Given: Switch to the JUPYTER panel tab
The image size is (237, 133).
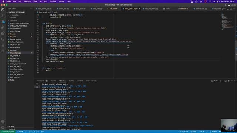Looking at the screenshot, I should (x=80, y=81).
